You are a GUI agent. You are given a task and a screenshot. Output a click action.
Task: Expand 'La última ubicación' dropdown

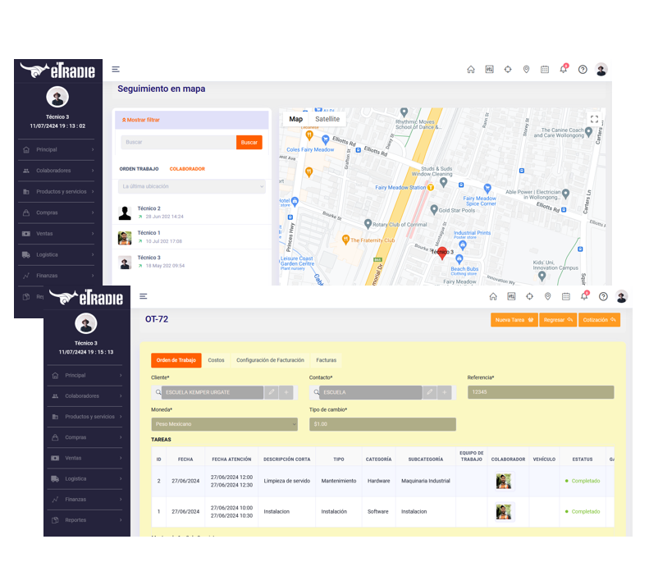[x=192, y=186]
